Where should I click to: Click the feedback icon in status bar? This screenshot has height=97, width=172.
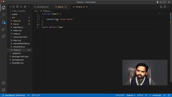(x=164, y=95)
